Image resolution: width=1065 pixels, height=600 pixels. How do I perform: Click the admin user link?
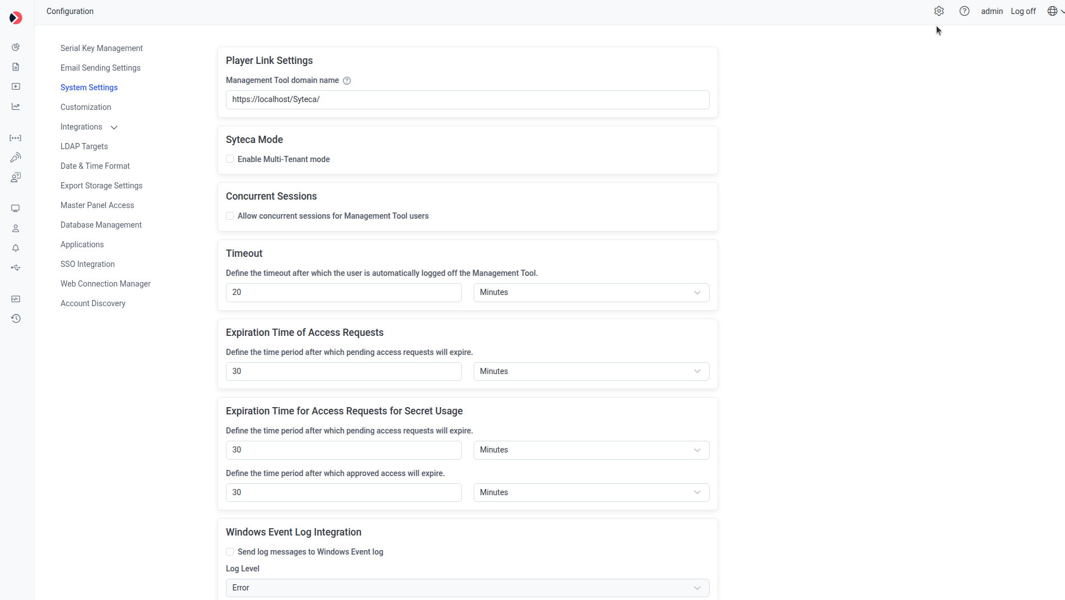coord(992,11)
